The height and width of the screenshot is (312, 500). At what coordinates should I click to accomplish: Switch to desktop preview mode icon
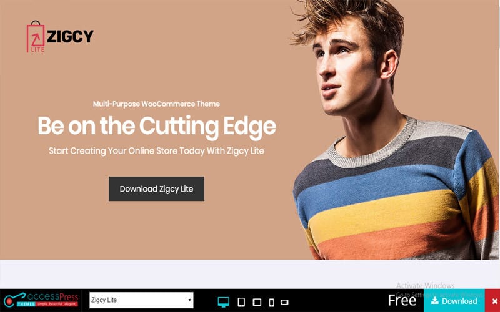pos(224,301)
